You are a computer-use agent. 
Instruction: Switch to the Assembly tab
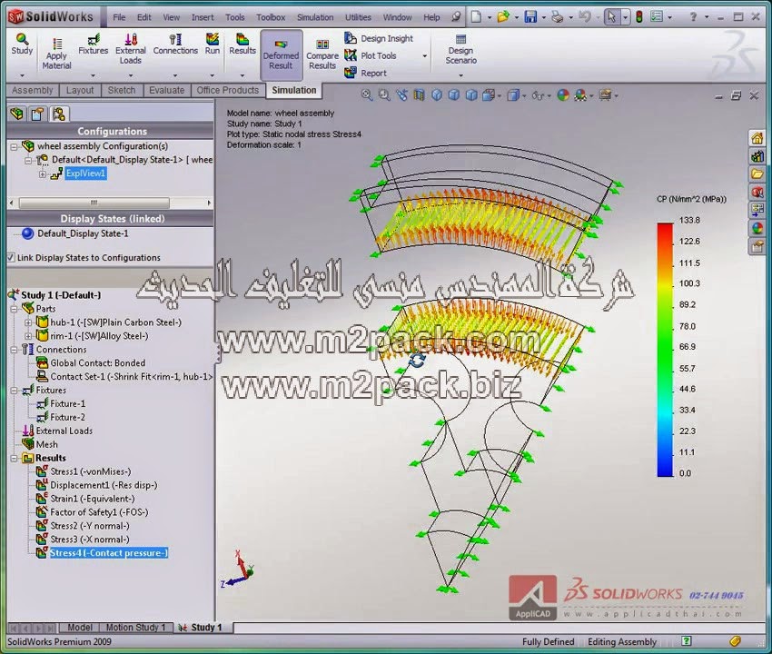(x=32, y=90)
